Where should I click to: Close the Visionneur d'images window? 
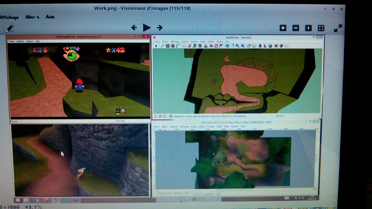pyautogui.click(x=341, y=9)
